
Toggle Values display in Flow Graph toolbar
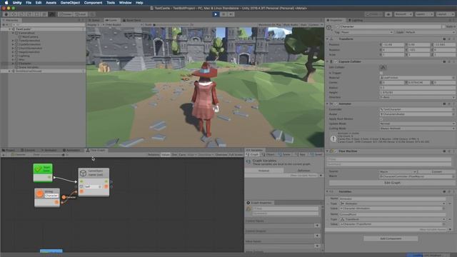pyautogui.click(x=166, y=155)
